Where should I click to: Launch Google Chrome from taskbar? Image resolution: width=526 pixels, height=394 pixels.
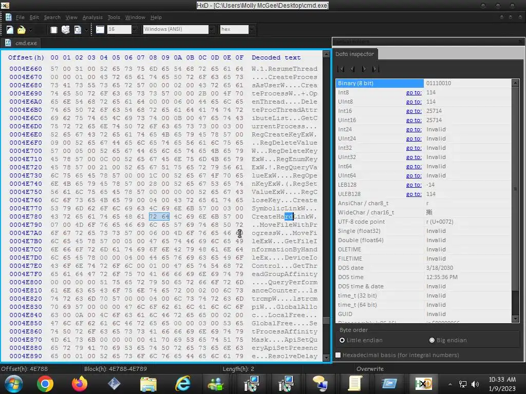pos(45,384)
